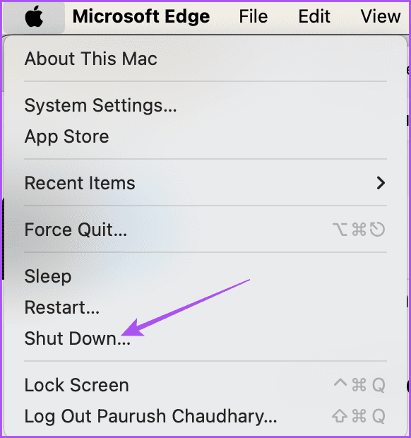The width and height of the screenshot is (411, 438).
Task: Launch App Store from the menu
Action: pyautogui.click(x=205, y=136)
